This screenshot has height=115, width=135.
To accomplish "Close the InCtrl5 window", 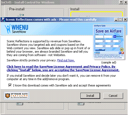I will click(x=126, y=2).
